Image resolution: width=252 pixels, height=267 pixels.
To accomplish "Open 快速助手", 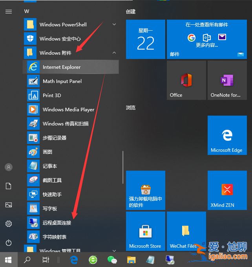I will [x=71, y=194].
